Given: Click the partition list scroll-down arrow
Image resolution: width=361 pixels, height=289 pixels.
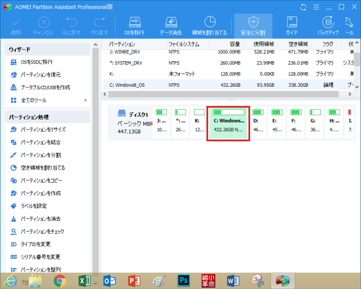Looking at the screenshot, I should point(357,87).
